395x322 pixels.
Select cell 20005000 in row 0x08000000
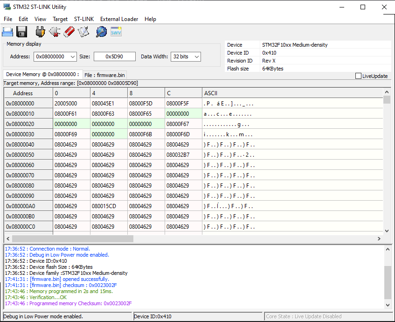point(71,104)
